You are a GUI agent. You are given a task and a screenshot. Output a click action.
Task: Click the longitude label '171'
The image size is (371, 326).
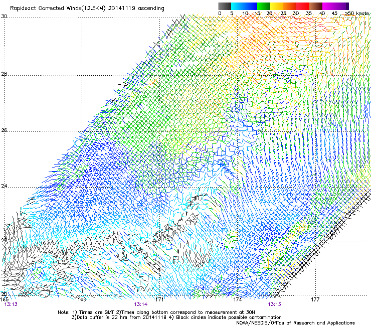coord(159,299)
